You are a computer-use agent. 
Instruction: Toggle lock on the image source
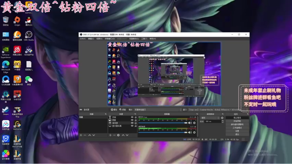coord(135,120)
